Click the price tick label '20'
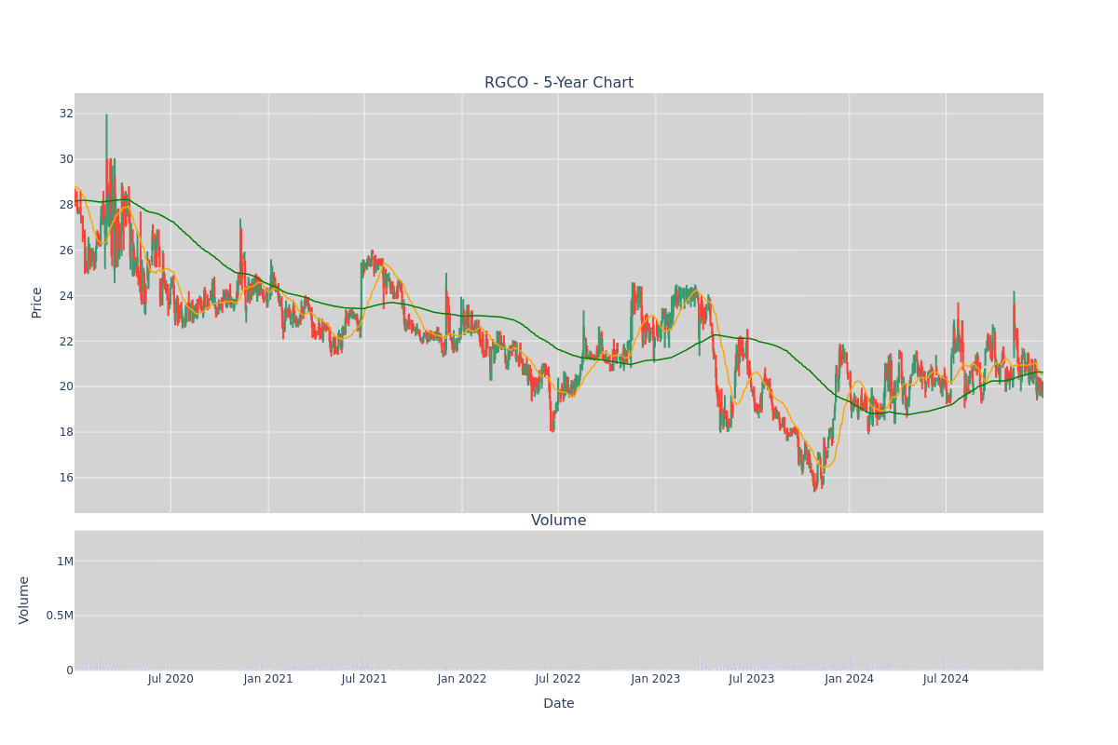Screen dimensions: 1118x745 coord(66,386)
